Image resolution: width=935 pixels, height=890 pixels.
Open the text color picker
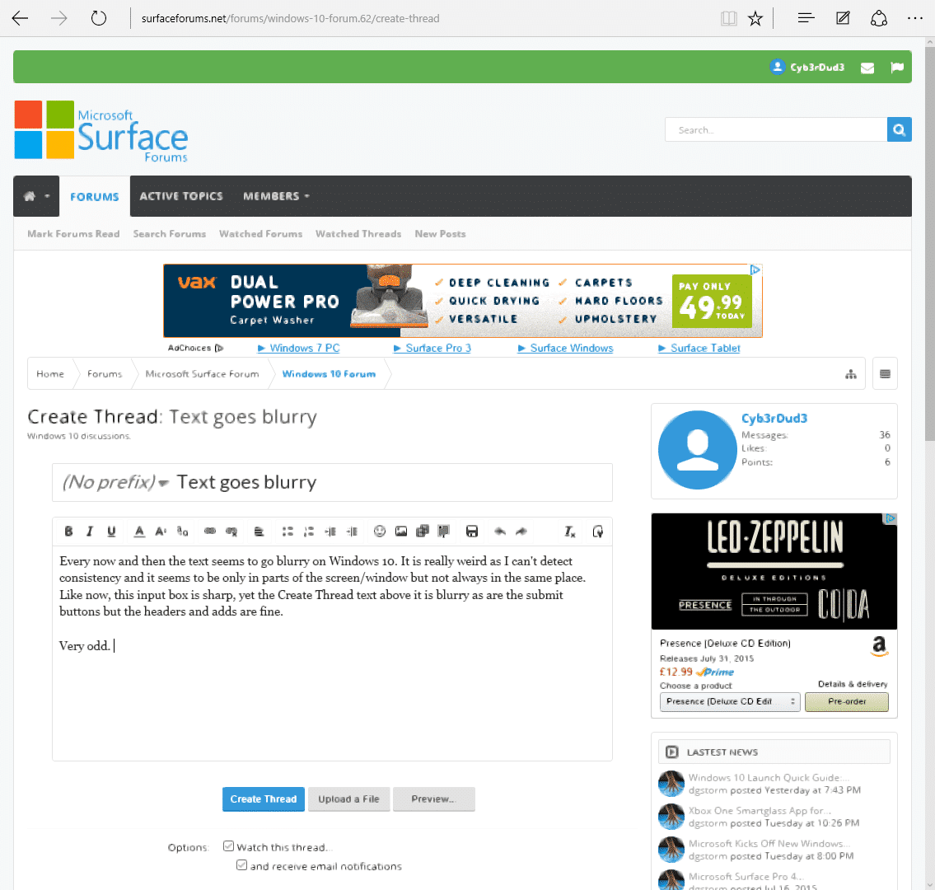[x=139, y=531]
